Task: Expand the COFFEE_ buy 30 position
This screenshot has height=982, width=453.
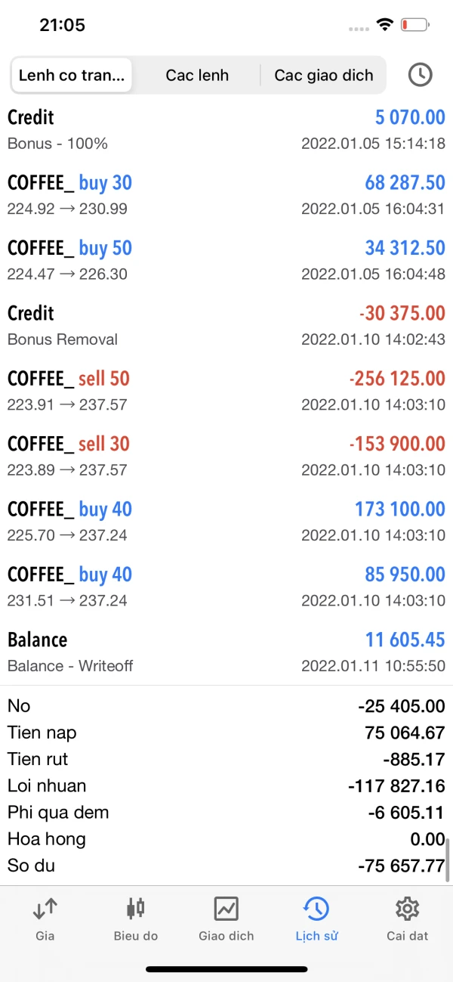Action: pyautogui.click(x=226, y=194)
